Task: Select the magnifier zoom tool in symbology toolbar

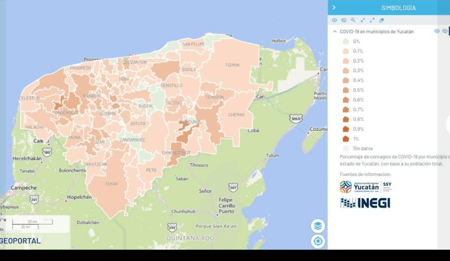Action: 353,20
